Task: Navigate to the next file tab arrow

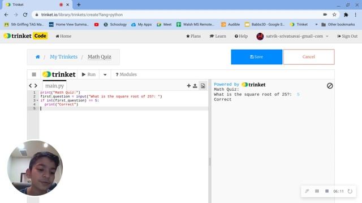Action: pos(36,86)
